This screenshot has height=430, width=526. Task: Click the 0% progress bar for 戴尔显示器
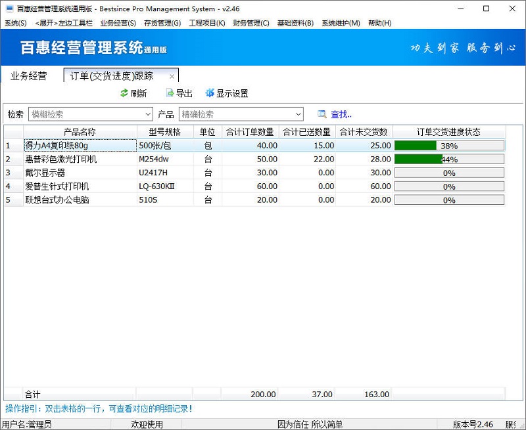(x=449, y=173)
